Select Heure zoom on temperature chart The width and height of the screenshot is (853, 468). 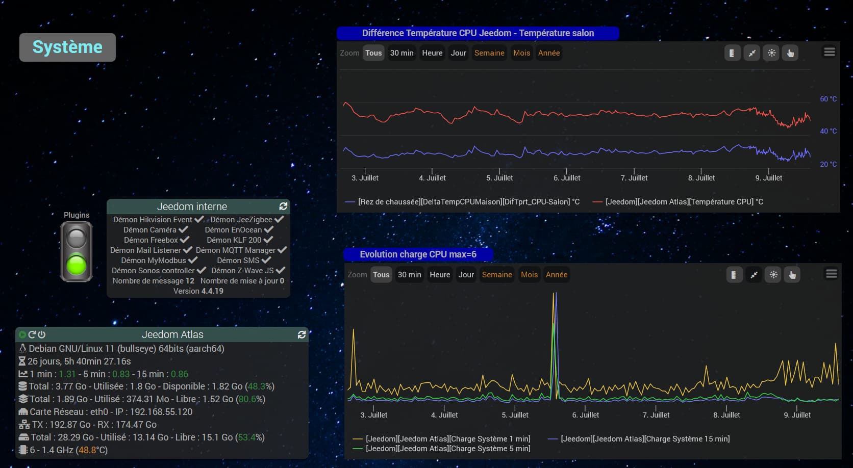(x=432, y=53)
